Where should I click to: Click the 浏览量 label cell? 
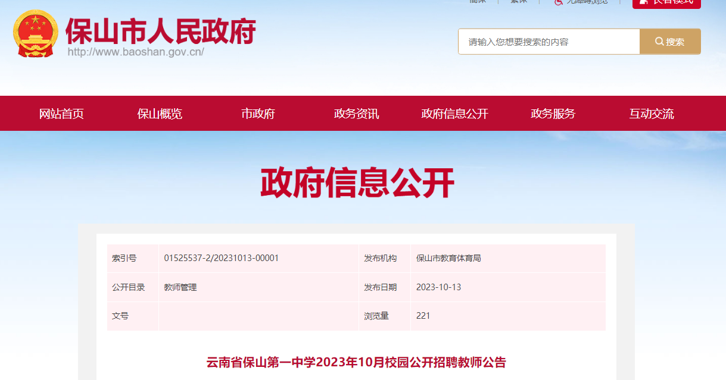385,316
